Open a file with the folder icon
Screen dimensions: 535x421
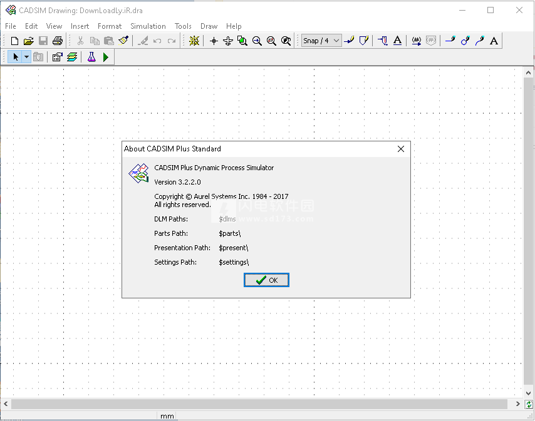29,41
